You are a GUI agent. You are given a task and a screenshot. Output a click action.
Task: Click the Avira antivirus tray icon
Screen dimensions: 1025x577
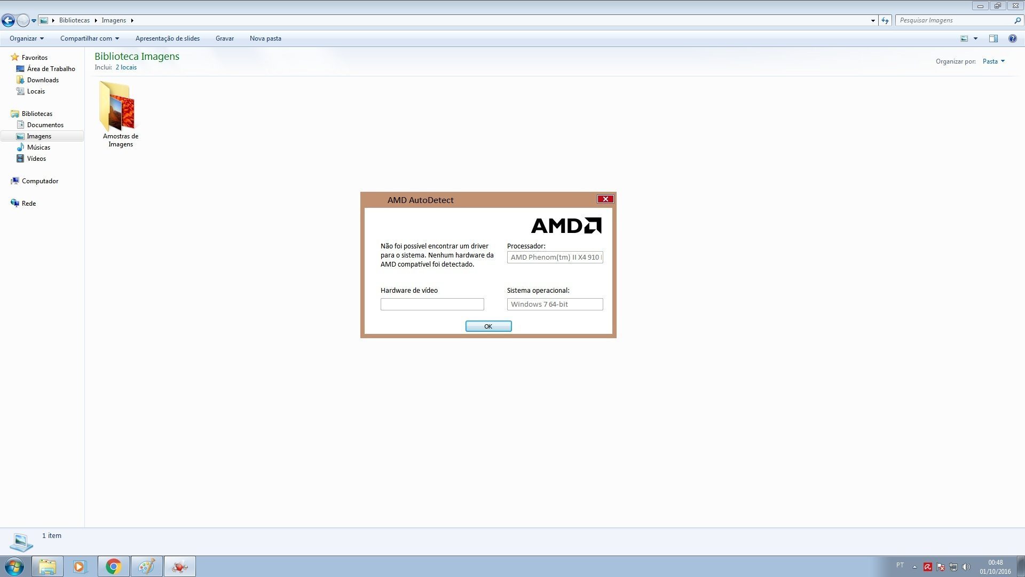point(928,567)
